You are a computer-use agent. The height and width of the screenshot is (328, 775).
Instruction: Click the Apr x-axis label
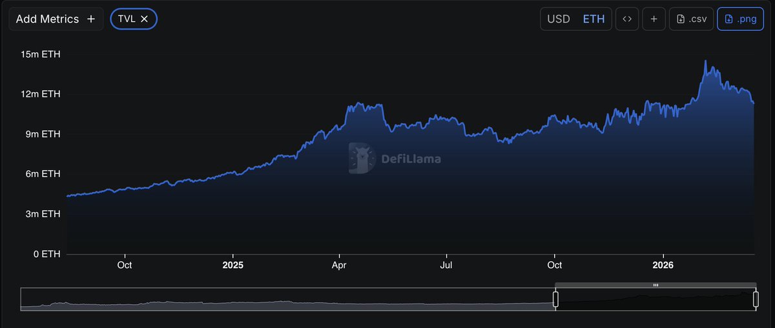click(339, 265)
